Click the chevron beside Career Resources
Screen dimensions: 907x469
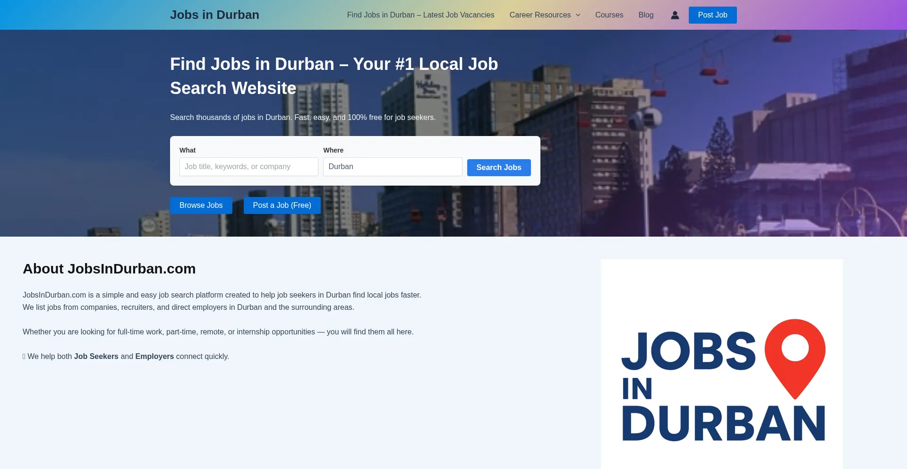pos(578,15)
